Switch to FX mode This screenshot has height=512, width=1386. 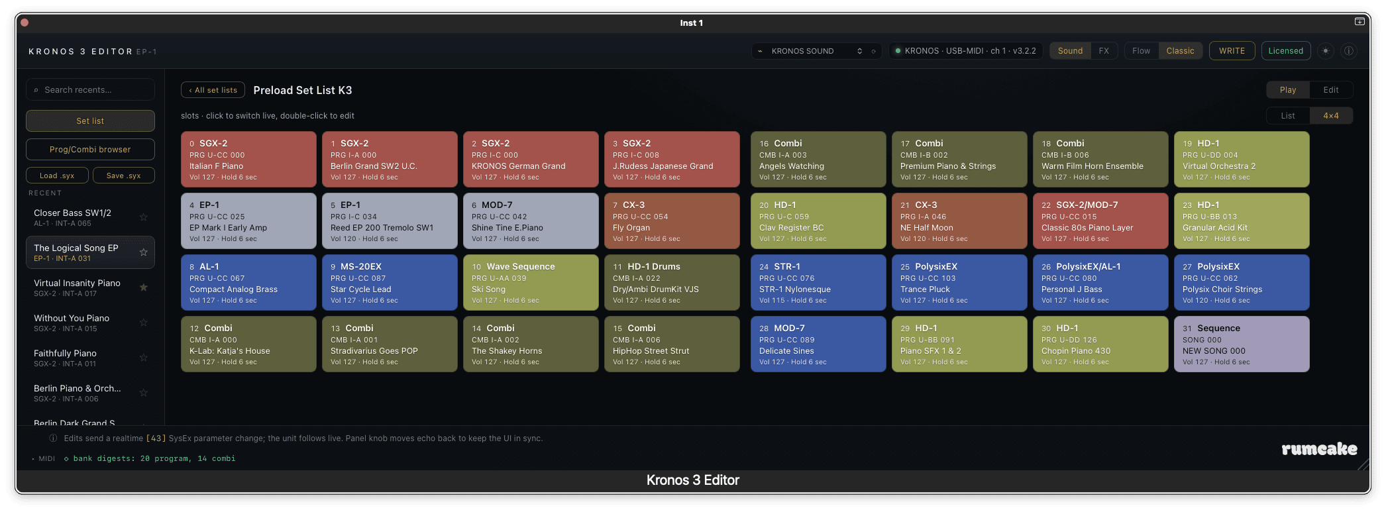1104,51
